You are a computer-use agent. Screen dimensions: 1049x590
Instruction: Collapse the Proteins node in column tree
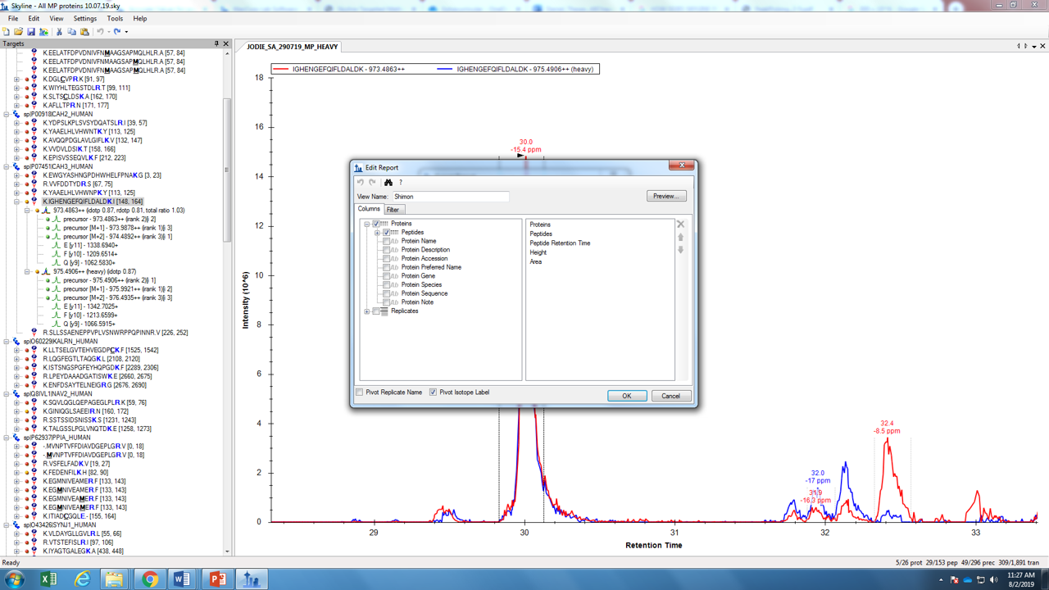click(367, 224)
